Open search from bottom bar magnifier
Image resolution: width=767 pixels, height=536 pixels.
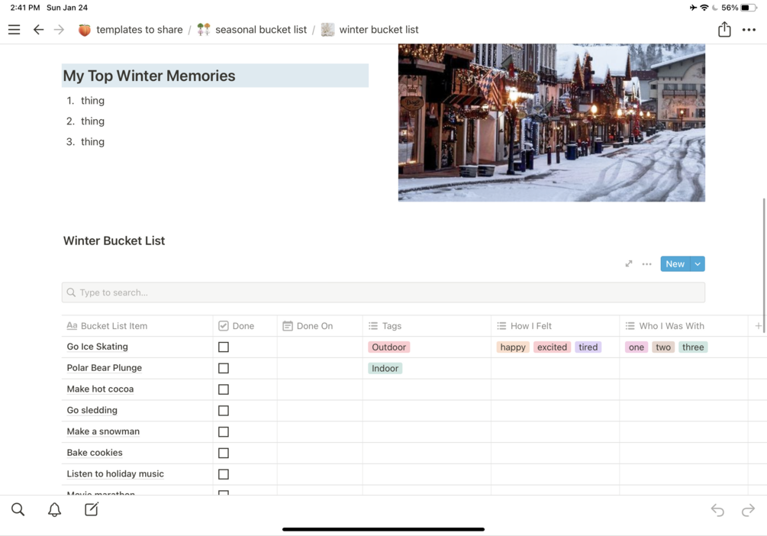[x=18, y=509]
